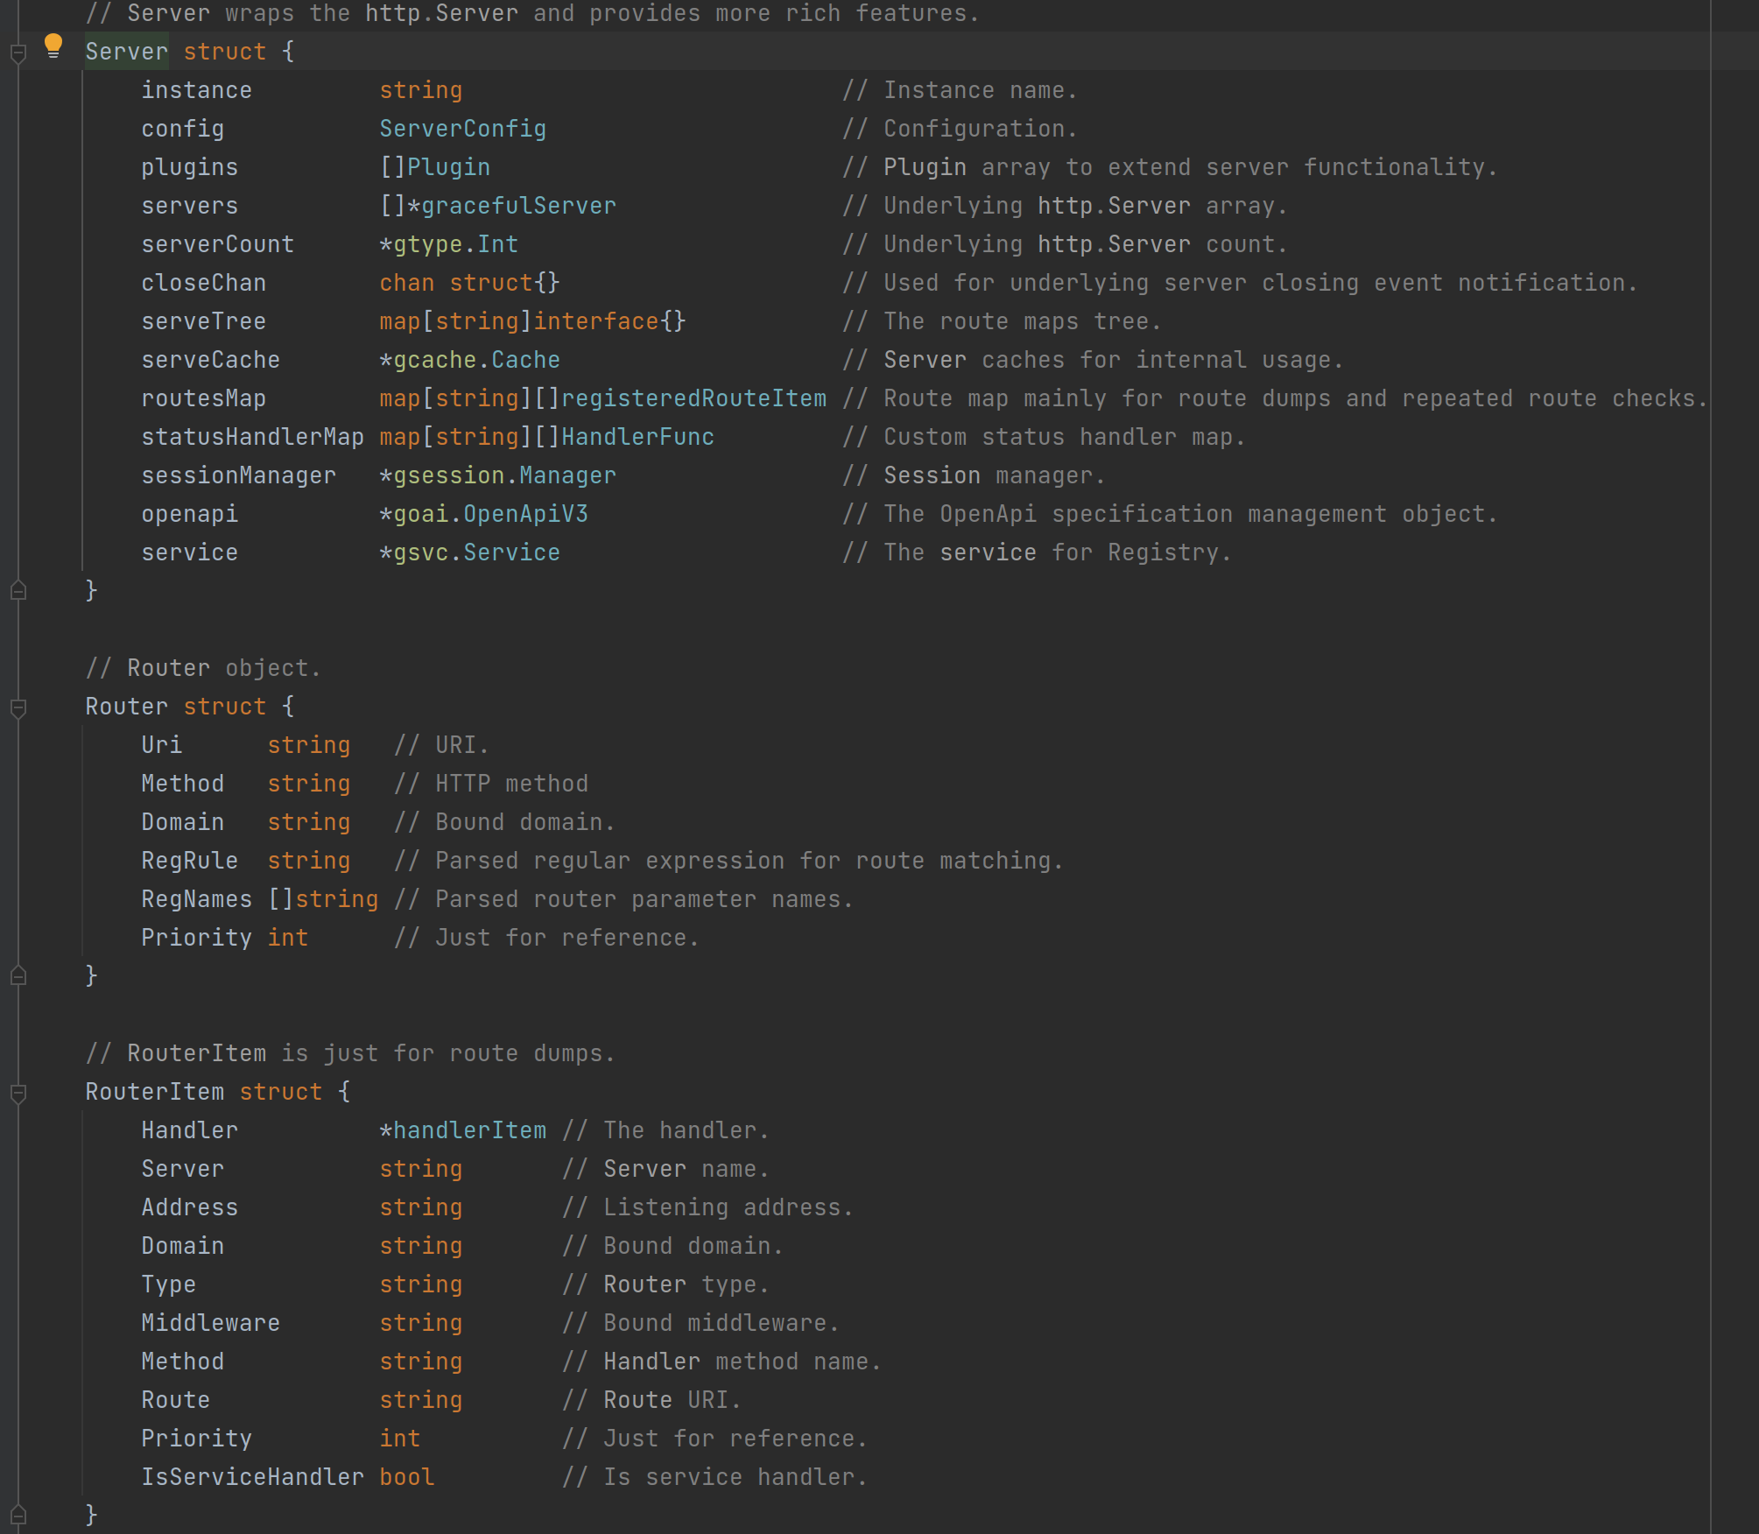Click the IsServiceHandler field name

[x=252, y=1477]
